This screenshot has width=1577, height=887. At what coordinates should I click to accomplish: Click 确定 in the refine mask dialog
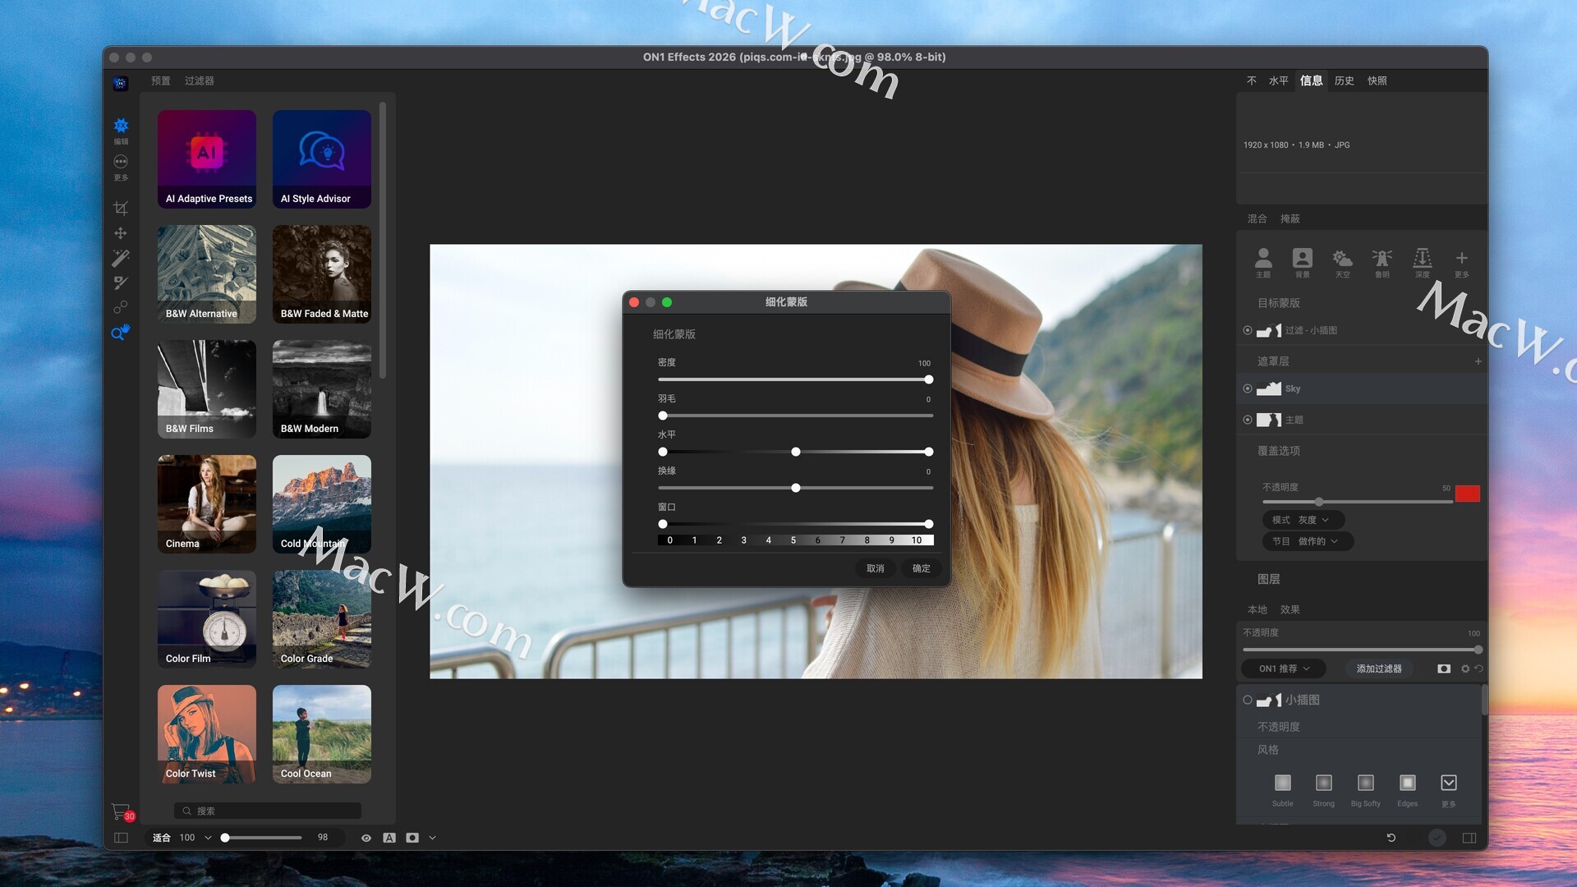pyautogui.click(x=921, y=568)
